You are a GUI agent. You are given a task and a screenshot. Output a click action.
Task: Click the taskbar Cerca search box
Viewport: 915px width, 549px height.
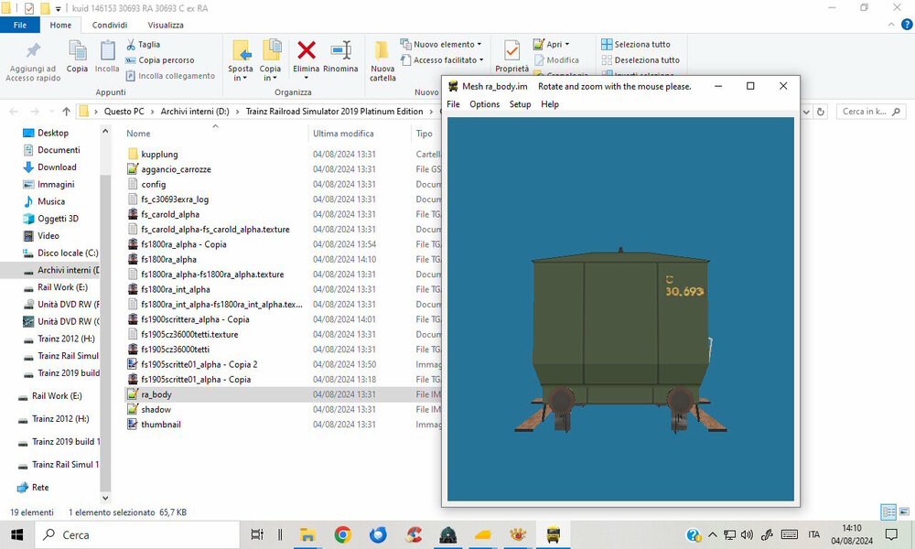pos(138,534)
